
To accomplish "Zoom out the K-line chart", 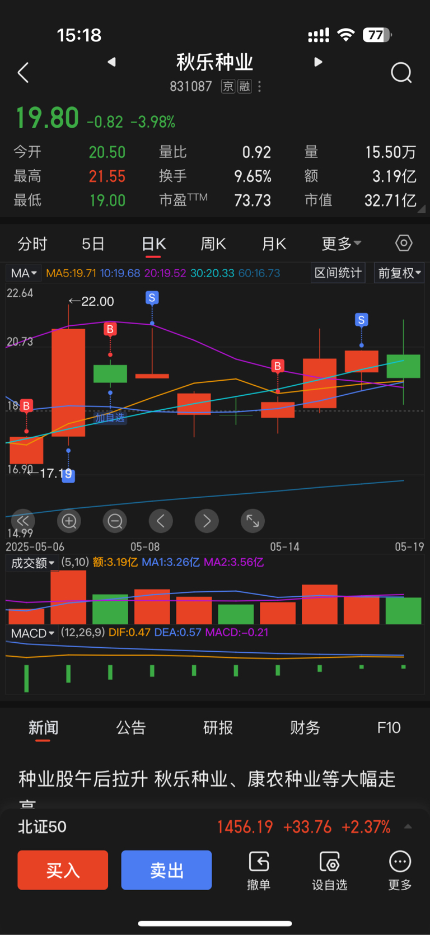I will (115, 521).
